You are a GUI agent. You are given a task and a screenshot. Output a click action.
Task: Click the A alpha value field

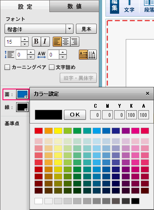[x=144, y=115]
